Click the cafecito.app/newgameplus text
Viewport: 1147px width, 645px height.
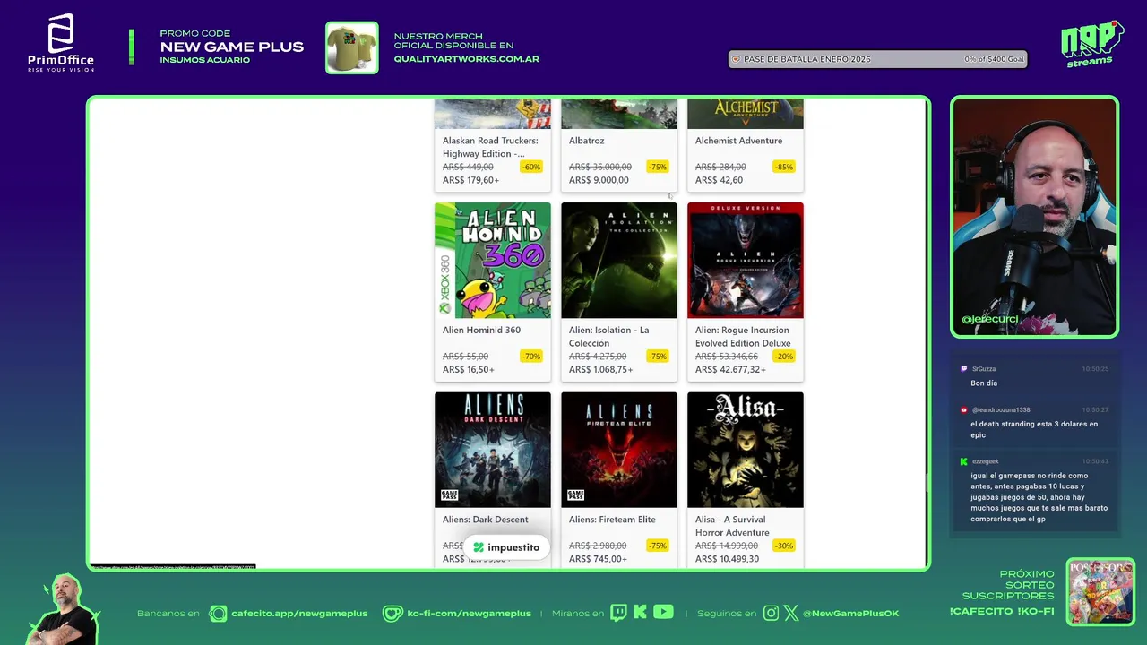click(x=299, y=614)
